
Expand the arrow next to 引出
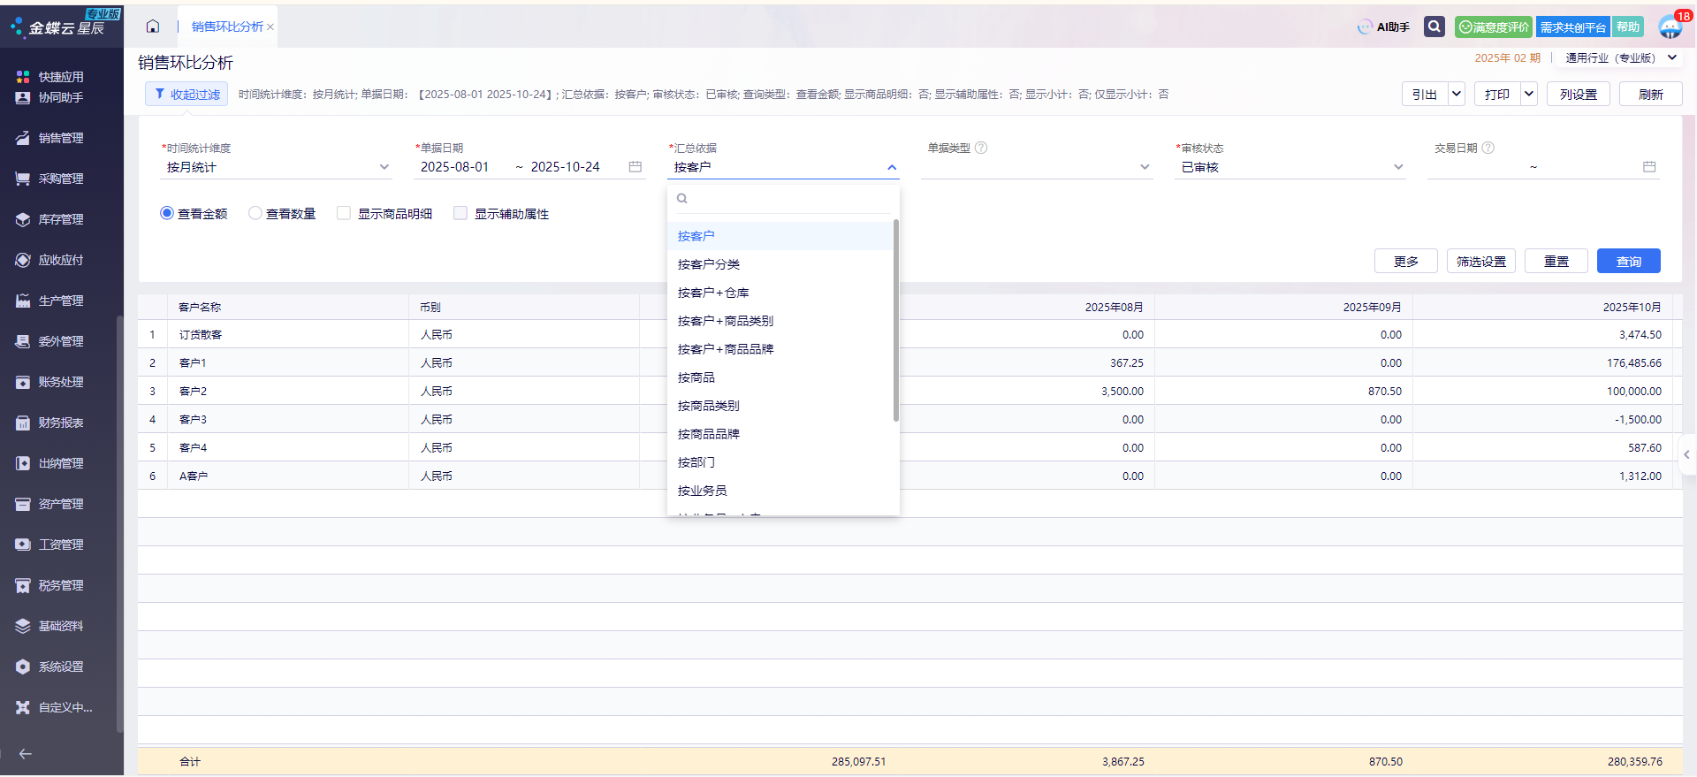[x=1457, y=94]
